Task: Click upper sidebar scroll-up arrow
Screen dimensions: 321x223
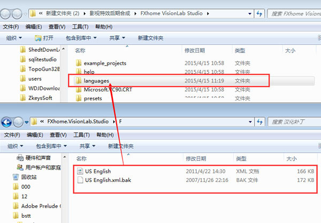Action: 64,49
